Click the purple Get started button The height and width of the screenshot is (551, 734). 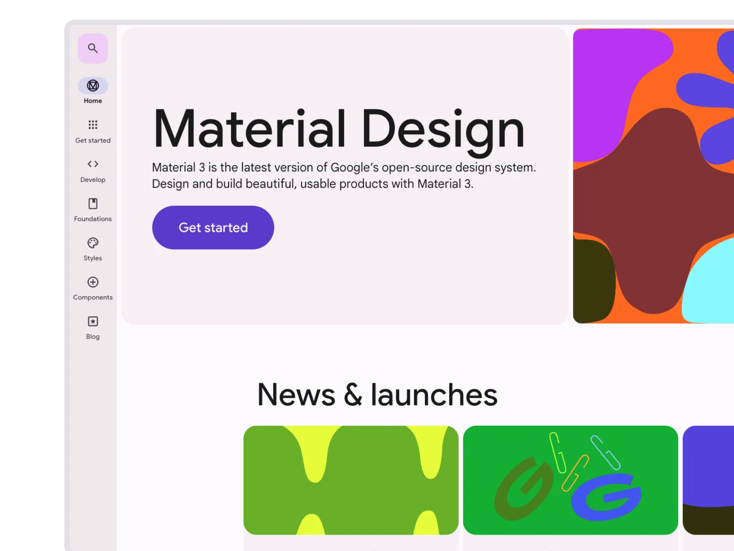[213, 227]
